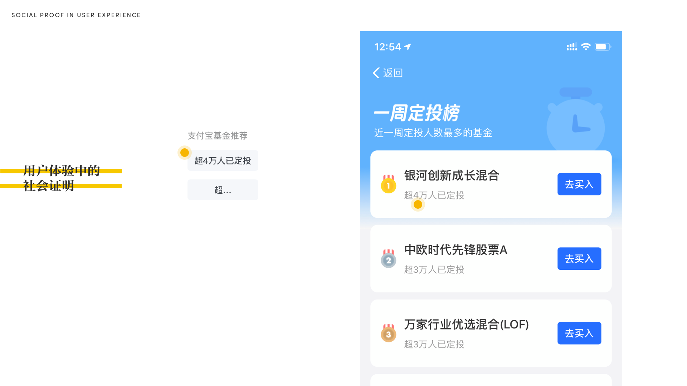Click the 返回 back label
Viewport: 687px width, 386px height.
coord(393,73)
